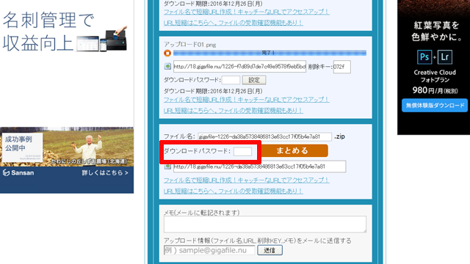Click the 完了 upload progress bar
The image size is (470, 264).
(x=270, y=53)
